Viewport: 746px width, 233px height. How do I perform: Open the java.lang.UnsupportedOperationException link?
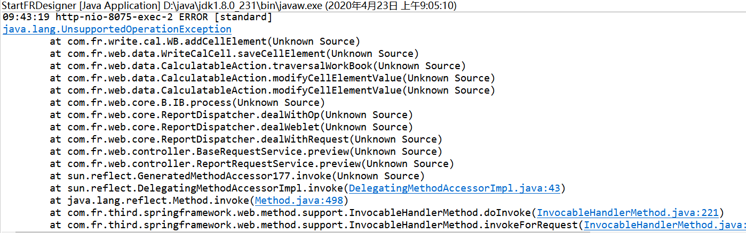tap(117, 29)
